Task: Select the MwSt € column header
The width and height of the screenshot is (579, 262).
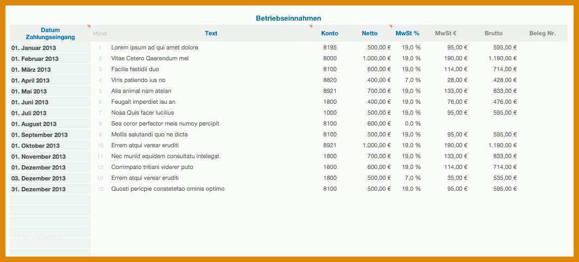Action: coord(446,33)
